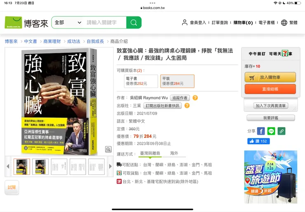Click the member profile icon

[x=184, y=22]
